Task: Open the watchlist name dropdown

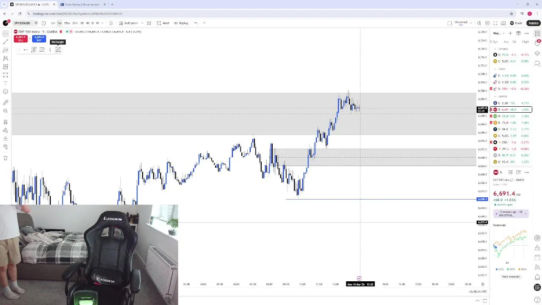Action: pyautogui.click(x=498, y=33)
